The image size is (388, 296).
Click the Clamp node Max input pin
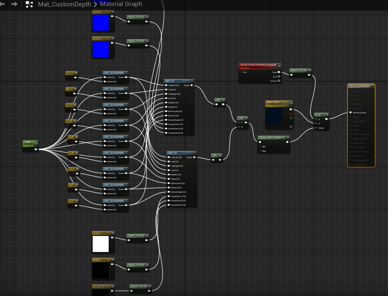click(260, 151)
